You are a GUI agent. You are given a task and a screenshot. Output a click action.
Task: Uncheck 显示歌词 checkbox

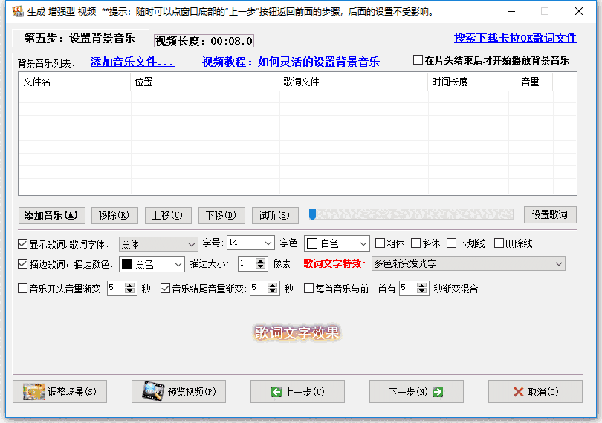click(22, 244)
